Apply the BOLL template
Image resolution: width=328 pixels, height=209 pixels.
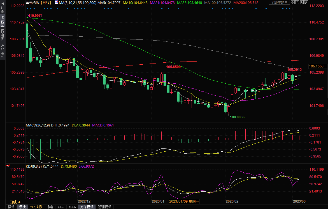(72, 207)
